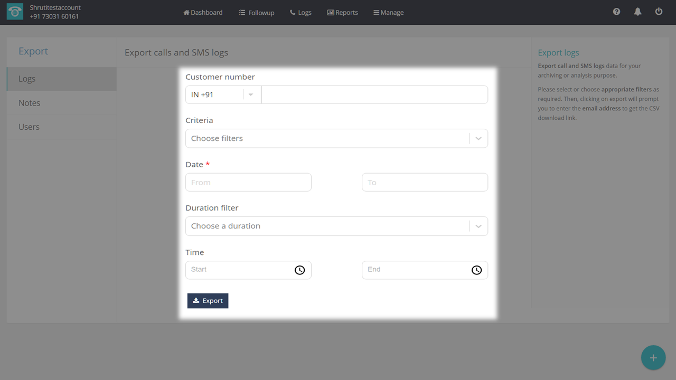Image resolution: width=676 pixels, height=380 pixels.
Task: Open the Followup menu
Action: [257, 12]
